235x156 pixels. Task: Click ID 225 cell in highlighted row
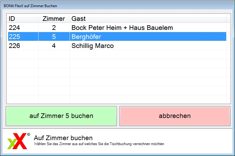[23, 37]
